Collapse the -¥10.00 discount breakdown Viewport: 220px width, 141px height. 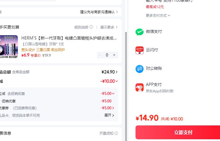[x=116, y=81]
